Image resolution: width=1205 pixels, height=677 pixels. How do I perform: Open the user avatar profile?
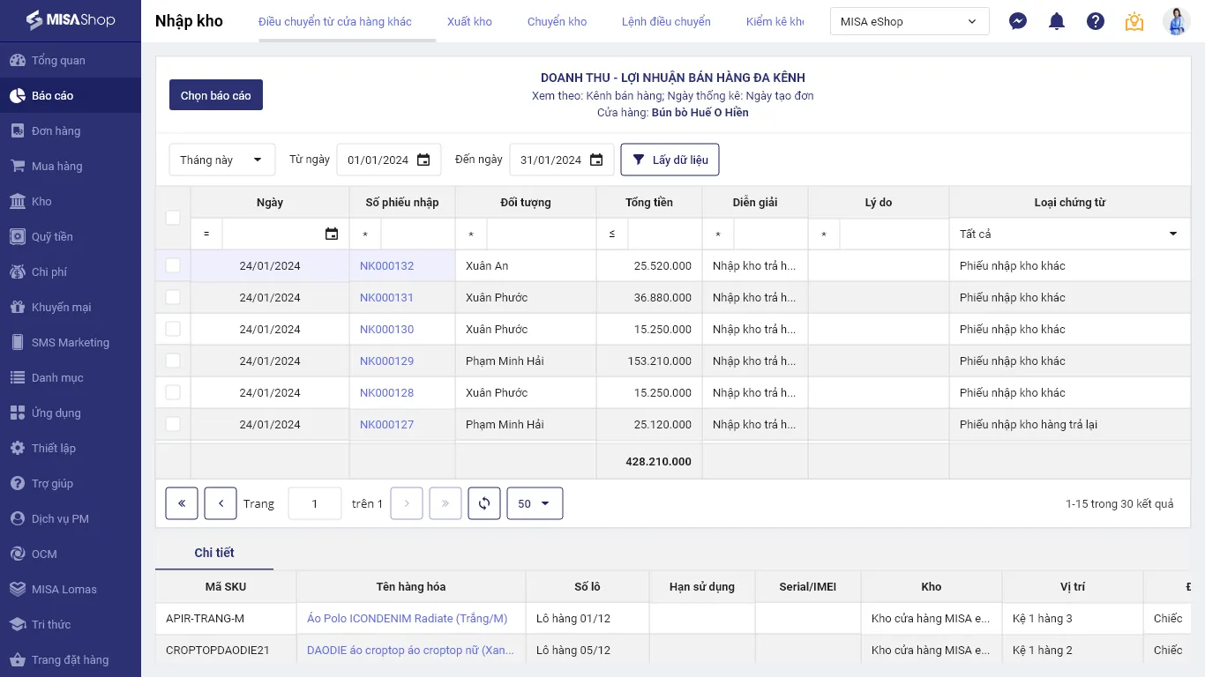pyautogui.click(x=1176, y=21)
